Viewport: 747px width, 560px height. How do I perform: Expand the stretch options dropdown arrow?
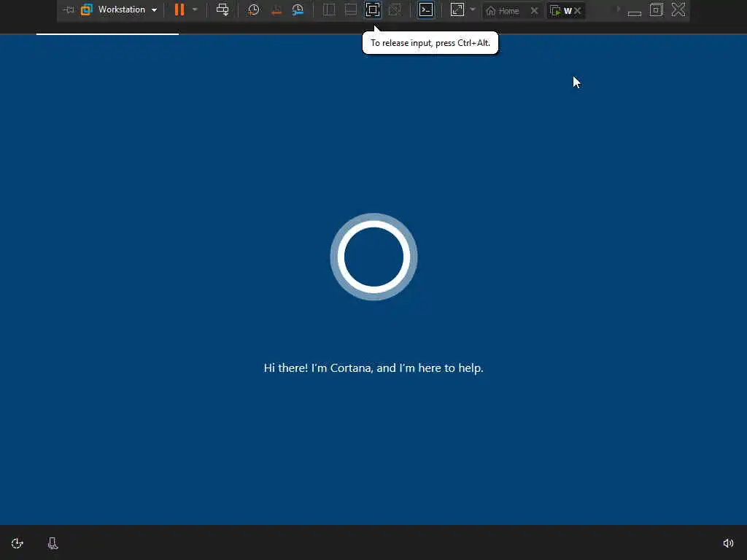click(x=472, y=9)
